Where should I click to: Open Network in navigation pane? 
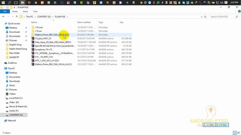pos(12,121)
